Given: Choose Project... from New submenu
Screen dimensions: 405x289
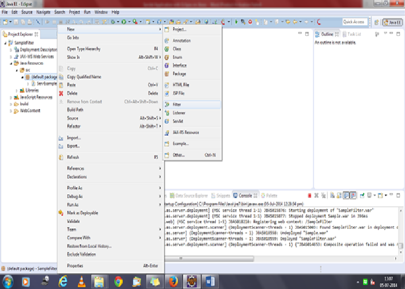Looking at the screenshot, I should point(192,29).
